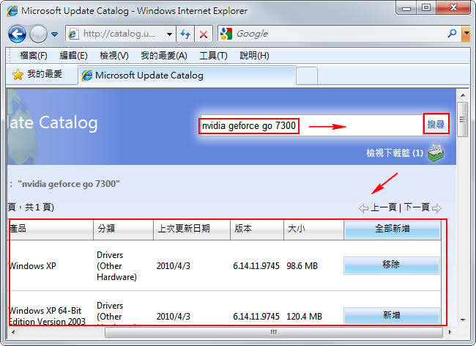476x346 pixels.
Task: Click the Google search provider icon
Action: 226,34
